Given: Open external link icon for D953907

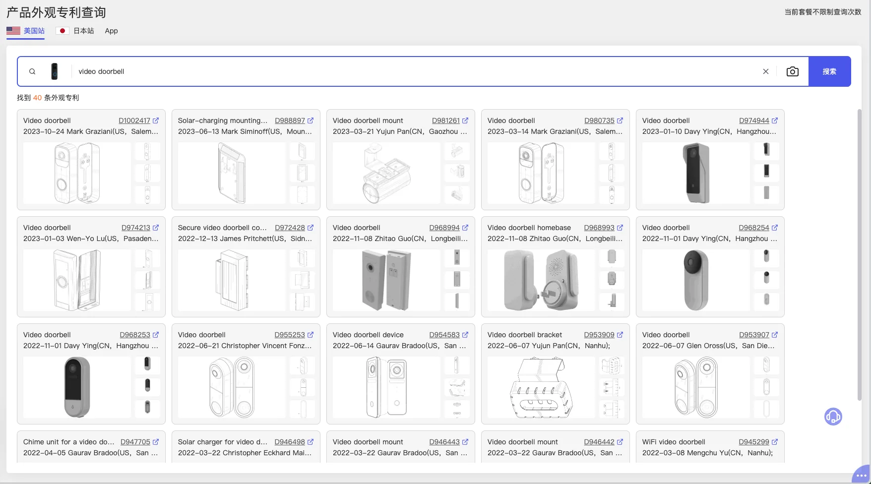Looking at the screenshot, I should coord(775,335).
